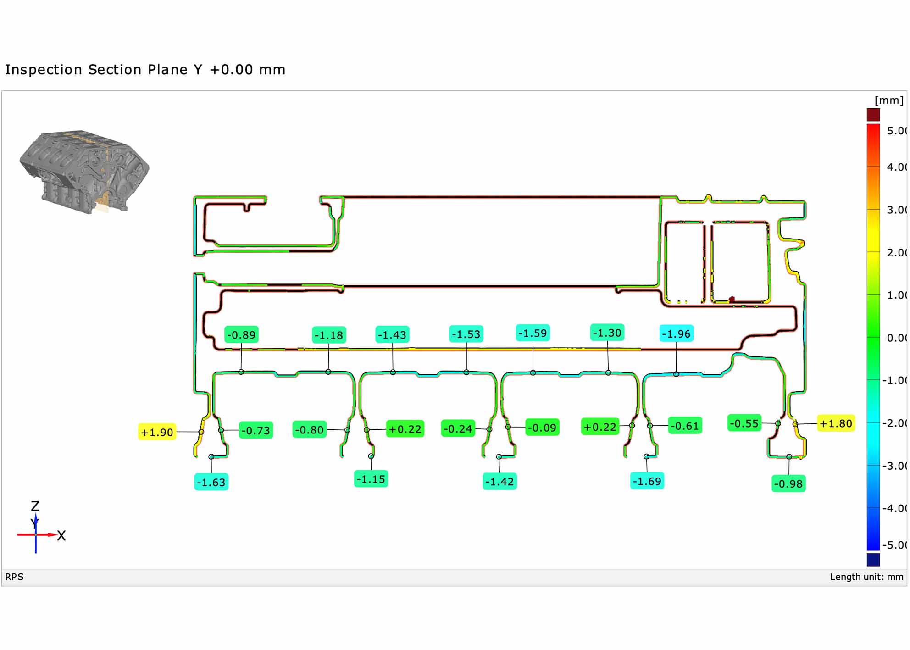Click the RPS alignment label in status bar
Viewport: 910px width, 650px height.
(x=14, y=577)
